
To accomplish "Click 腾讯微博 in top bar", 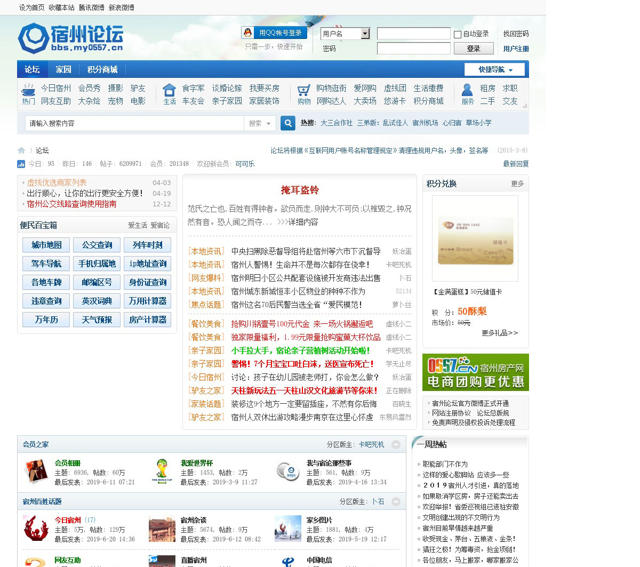I will [92, 7].
